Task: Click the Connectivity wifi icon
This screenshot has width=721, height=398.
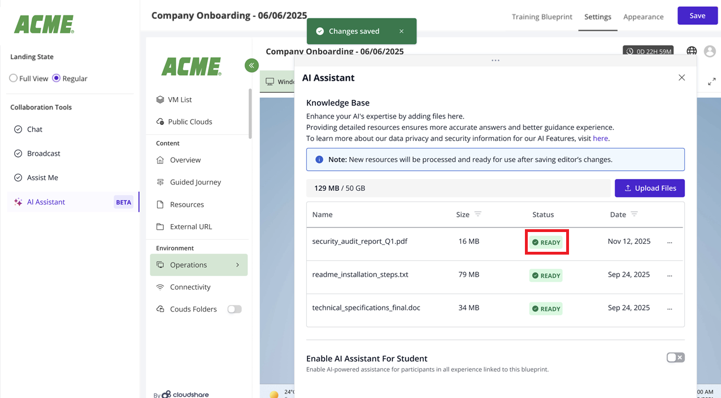Action: [160, 287]
